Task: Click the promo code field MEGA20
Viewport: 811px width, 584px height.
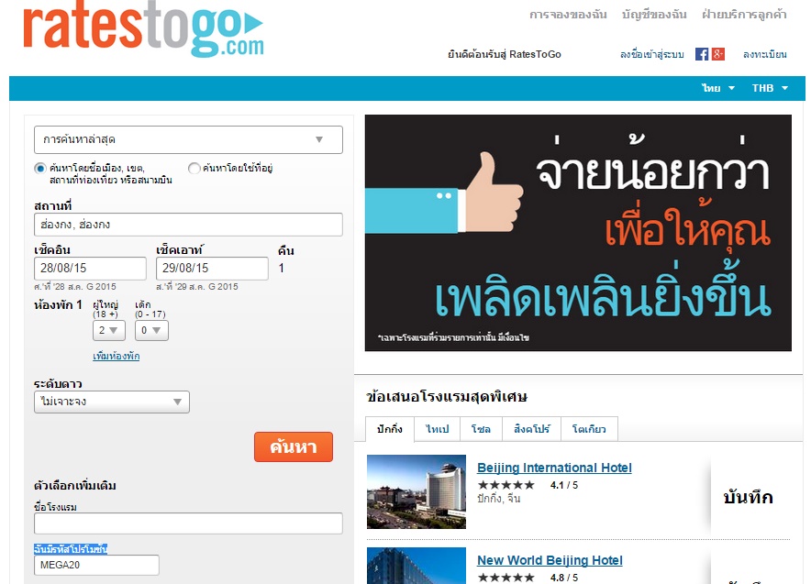Action: (96, 565)
